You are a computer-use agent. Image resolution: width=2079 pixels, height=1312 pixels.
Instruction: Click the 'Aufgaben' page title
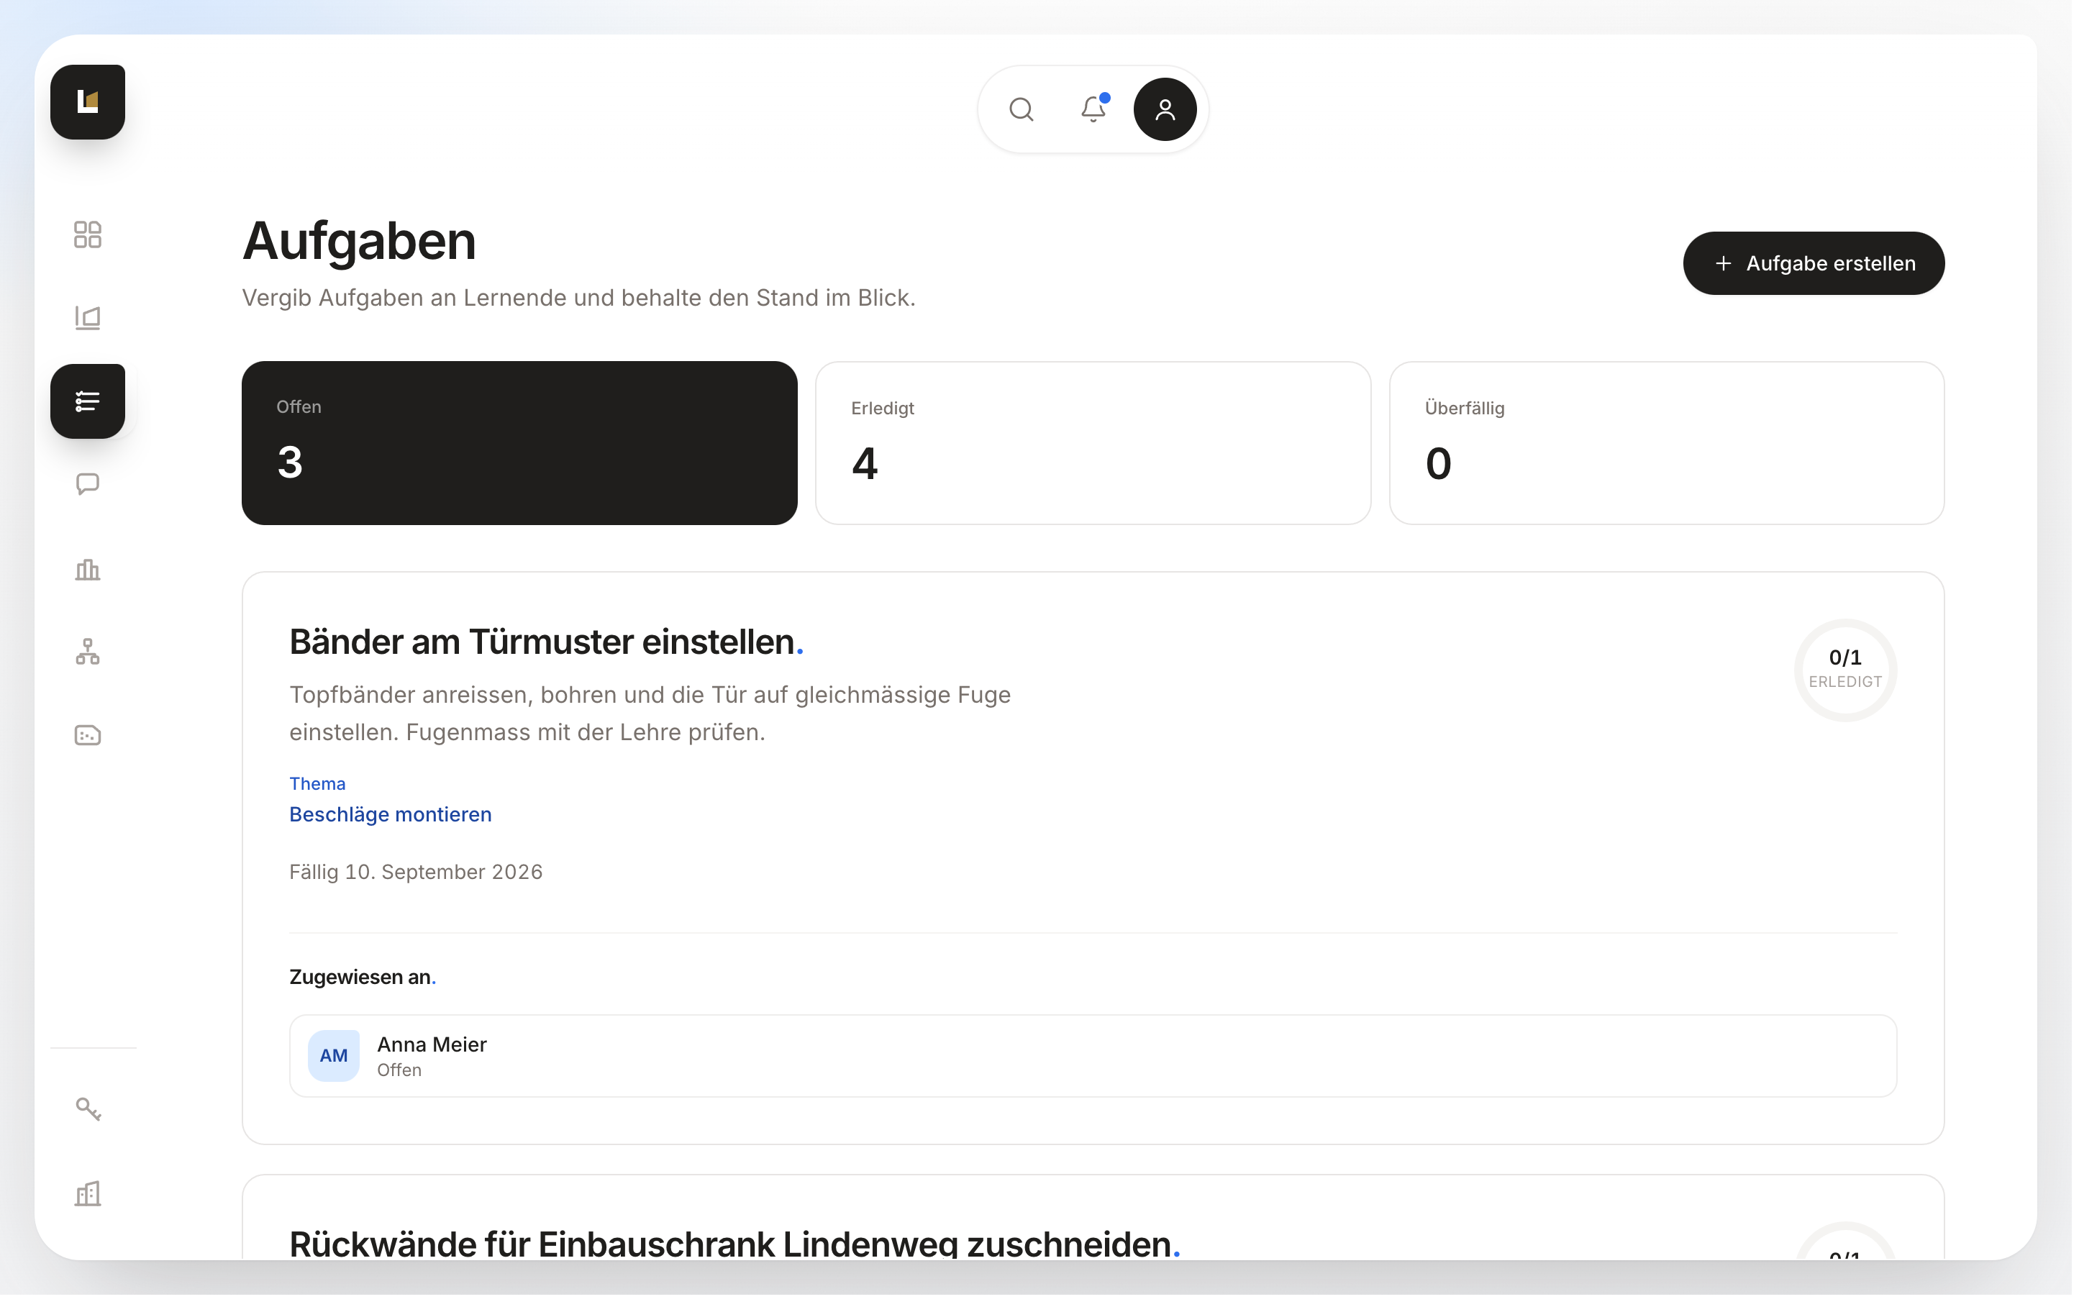[359, 241]
